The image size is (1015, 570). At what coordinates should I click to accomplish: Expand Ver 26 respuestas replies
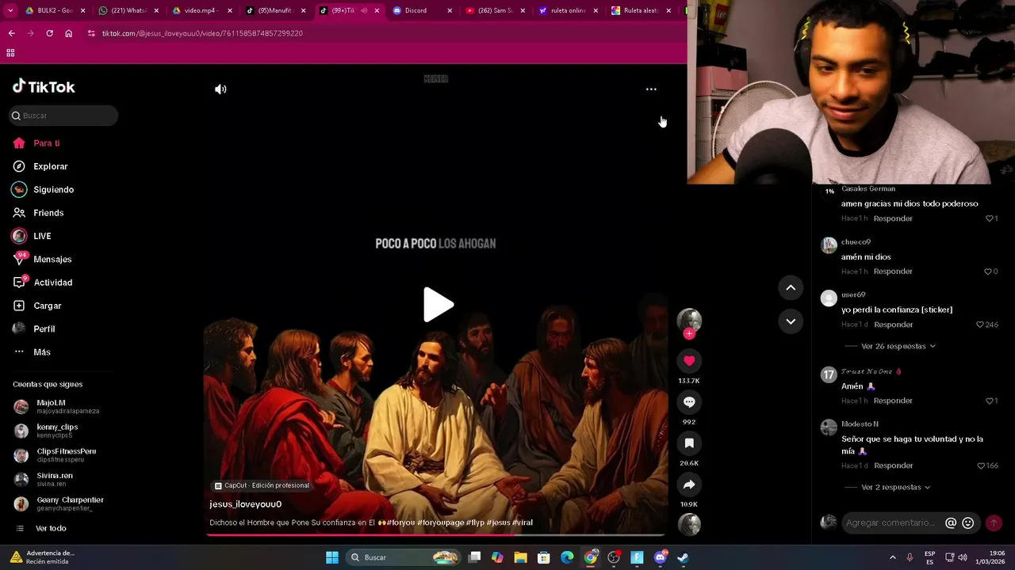(x=898, y=346)
